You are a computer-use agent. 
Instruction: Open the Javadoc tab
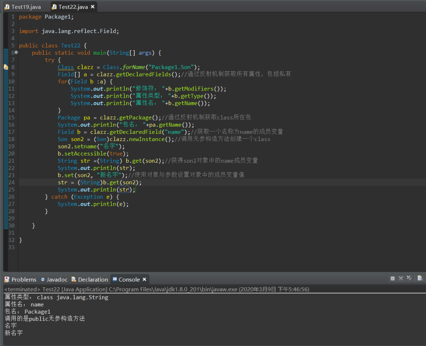57,279
